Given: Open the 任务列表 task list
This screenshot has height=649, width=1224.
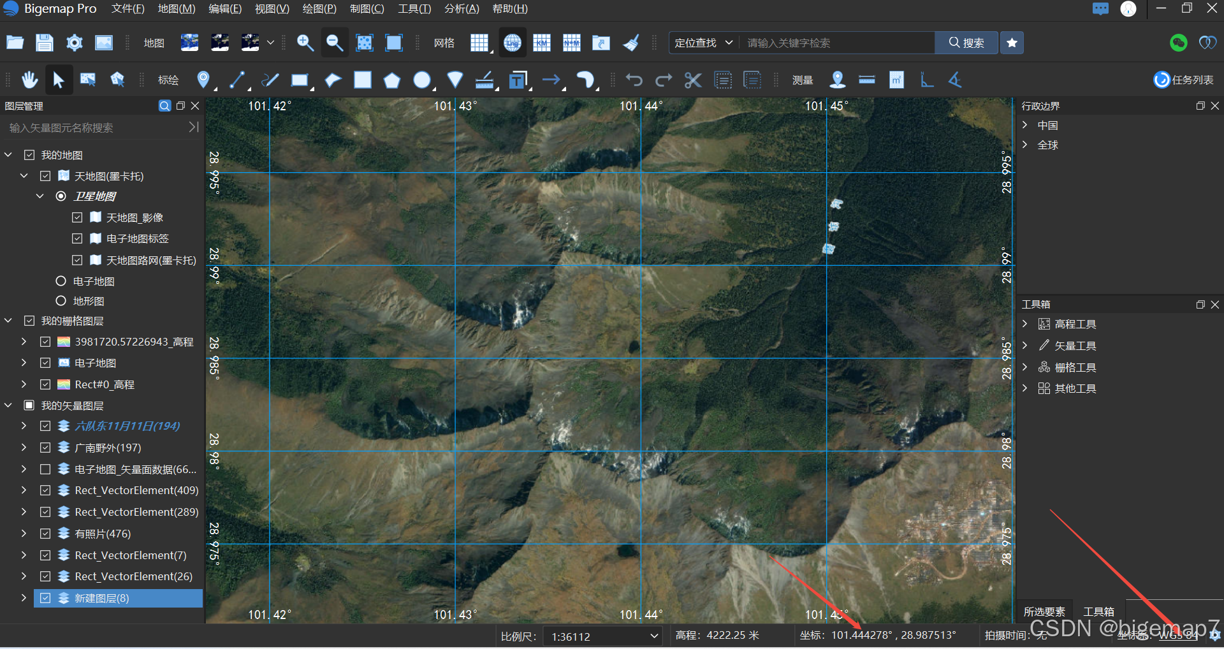Looking at the screenshot, I should point(1184,80).
